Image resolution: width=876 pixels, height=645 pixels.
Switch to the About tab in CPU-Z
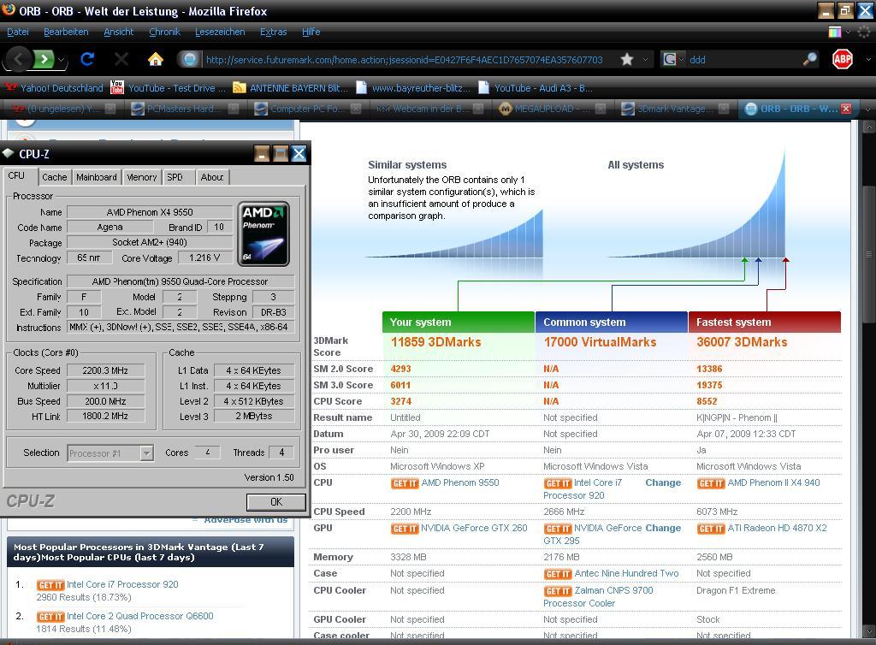[212, 177]
